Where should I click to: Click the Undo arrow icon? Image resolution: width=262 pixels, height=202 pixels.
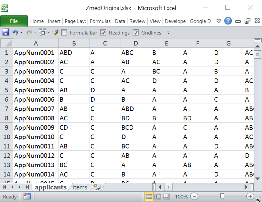[x=15, y=32]
